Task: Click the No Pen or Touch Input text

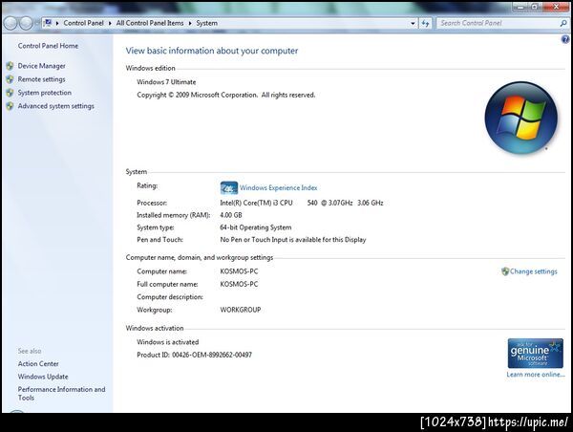Action: tap(293, 240)
